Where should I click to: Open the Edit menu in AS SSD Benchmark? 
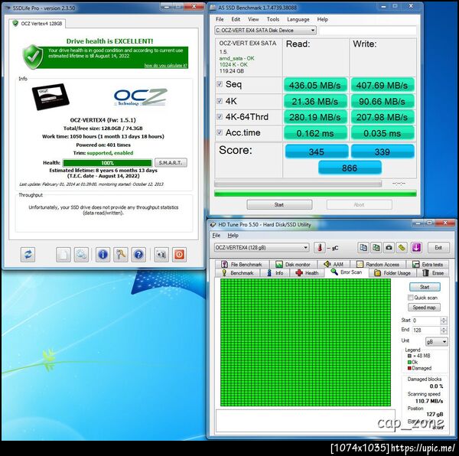(236, 19)
